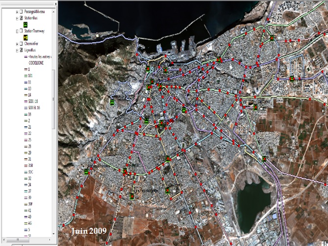Click line symbol for bus route 14
The image size is (328, 246).
pyautogui.click(x=25, y=95)
